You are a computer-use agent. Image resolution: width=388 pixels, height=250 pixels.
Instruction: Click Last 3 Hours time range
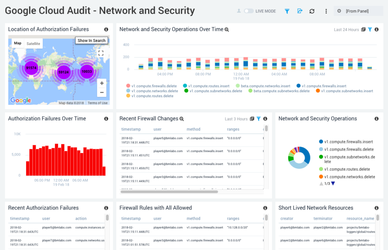click(236, 119)
